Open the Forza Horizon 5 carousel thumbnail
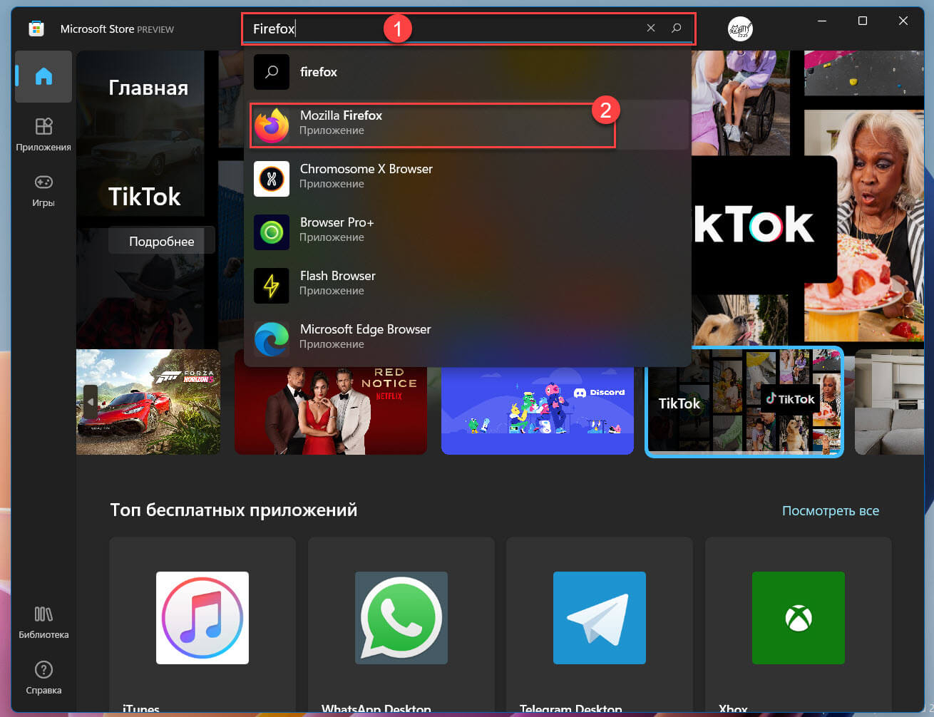Image resolution: width=934 pixels, height=717 pixels. pos(148,402)
